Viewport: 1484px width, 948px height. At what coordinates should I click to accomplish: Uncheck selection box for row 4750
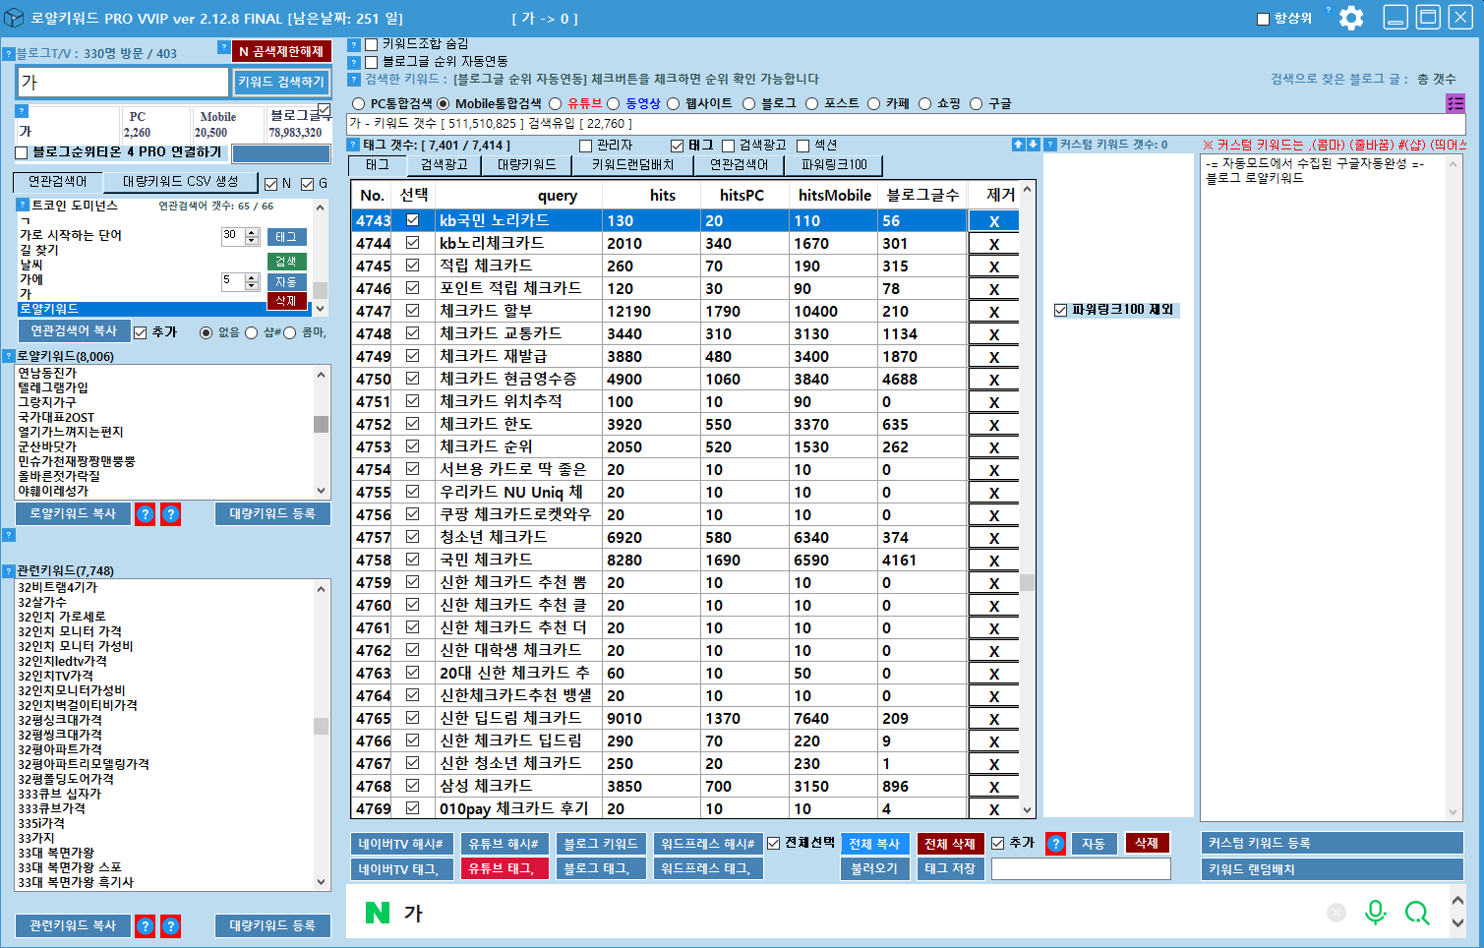pos(413,379)
